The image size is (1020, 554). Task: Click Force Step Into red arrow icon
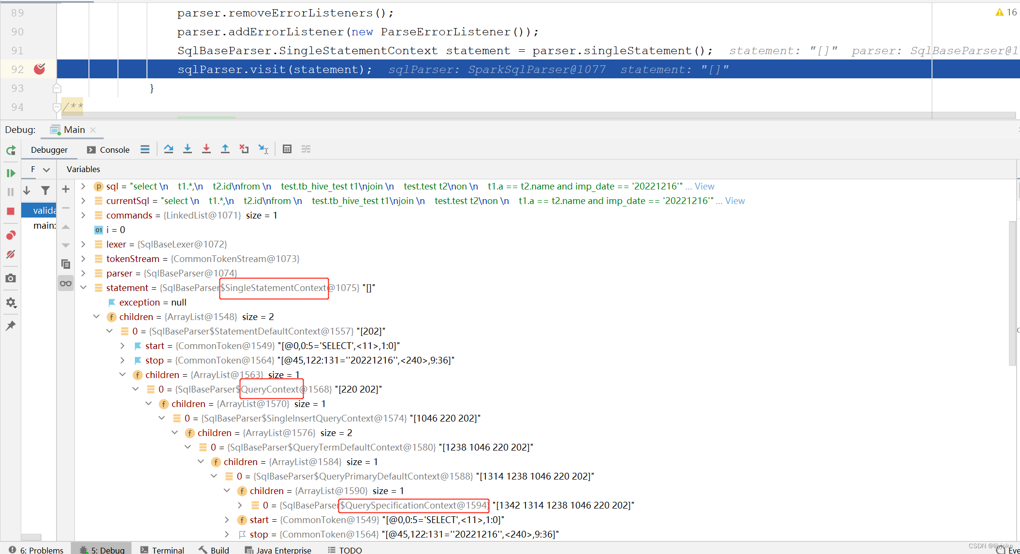pyautogui.click(x=206, y=149)
